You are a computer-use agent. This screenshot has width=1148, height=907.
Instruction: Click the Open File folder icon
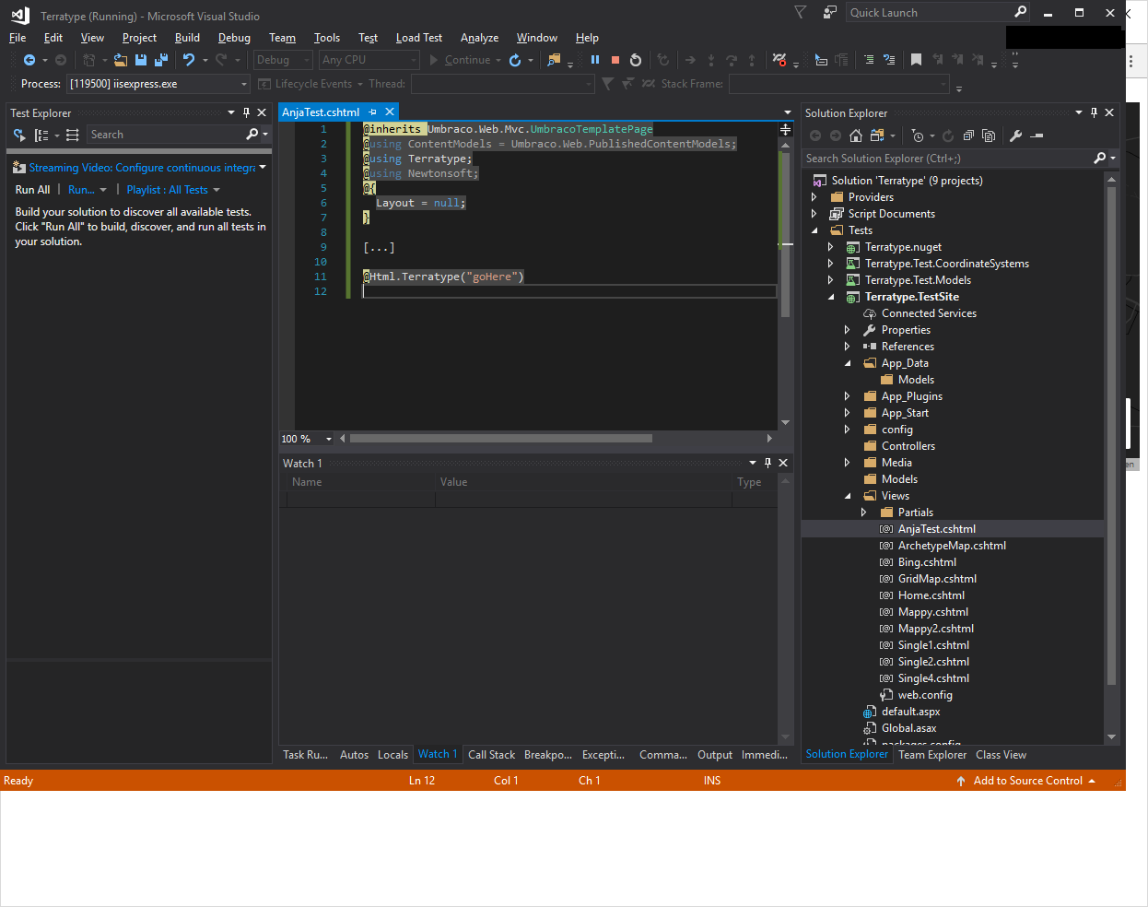pos(121,60)
